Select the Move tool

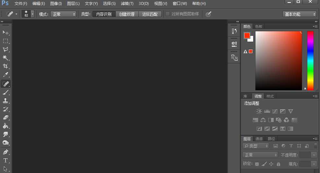click(x=6, y=33)
